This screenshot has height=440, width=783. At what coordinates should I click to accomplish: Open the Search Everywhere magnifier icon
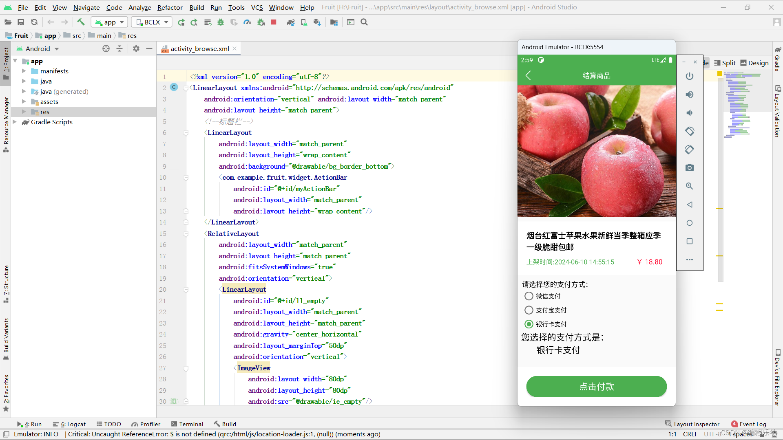tap(364, 22)
